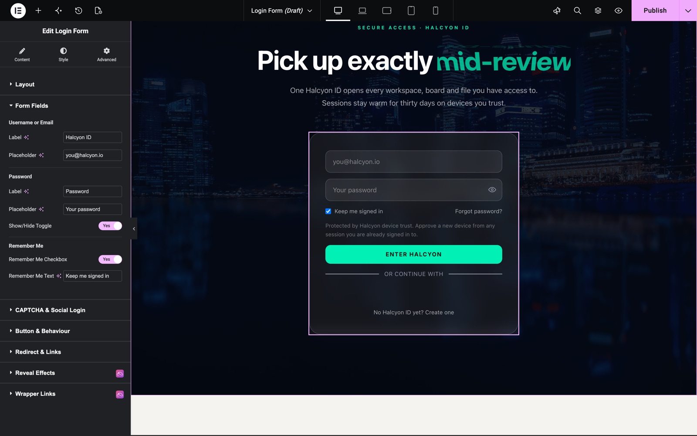
Task: Switch to Tablet portrait preview
Action: click(x=411, y=10)
